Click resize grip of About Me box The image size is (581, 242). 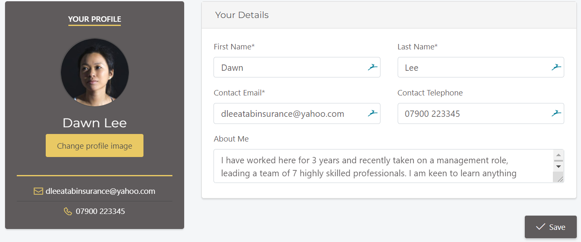coord(558,178)
